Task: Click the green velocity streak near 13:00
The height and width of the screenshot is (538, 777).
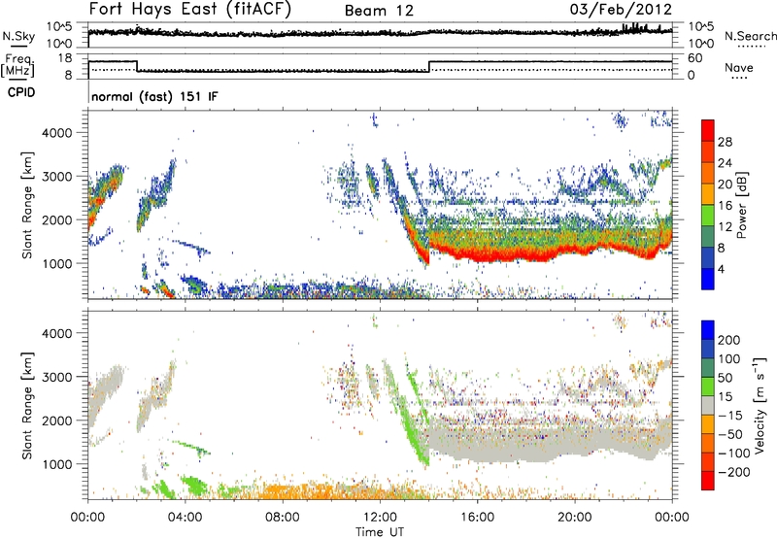Action: 412,431
